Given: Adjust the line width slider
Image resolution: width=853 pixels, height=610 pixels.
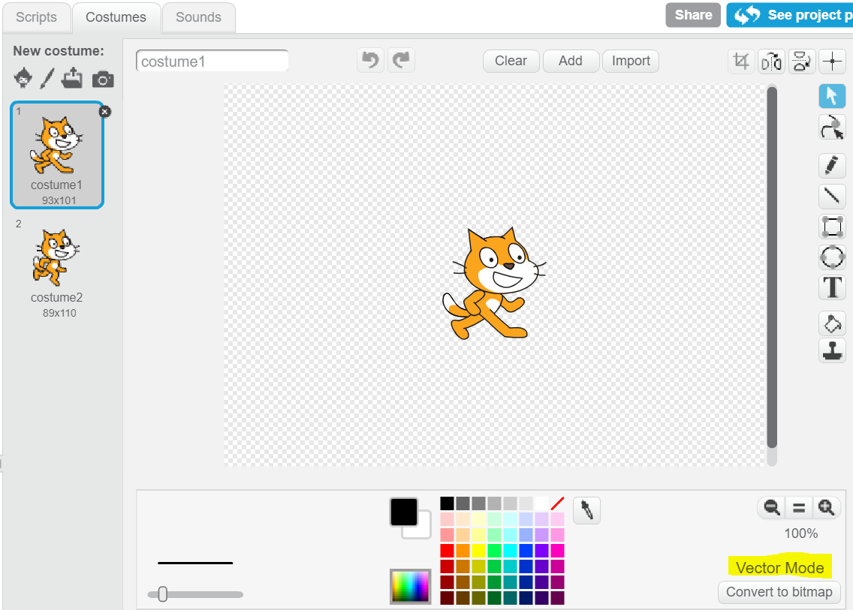Looking at the screenshot, I should pyautogui.click(x=162, y=593).
